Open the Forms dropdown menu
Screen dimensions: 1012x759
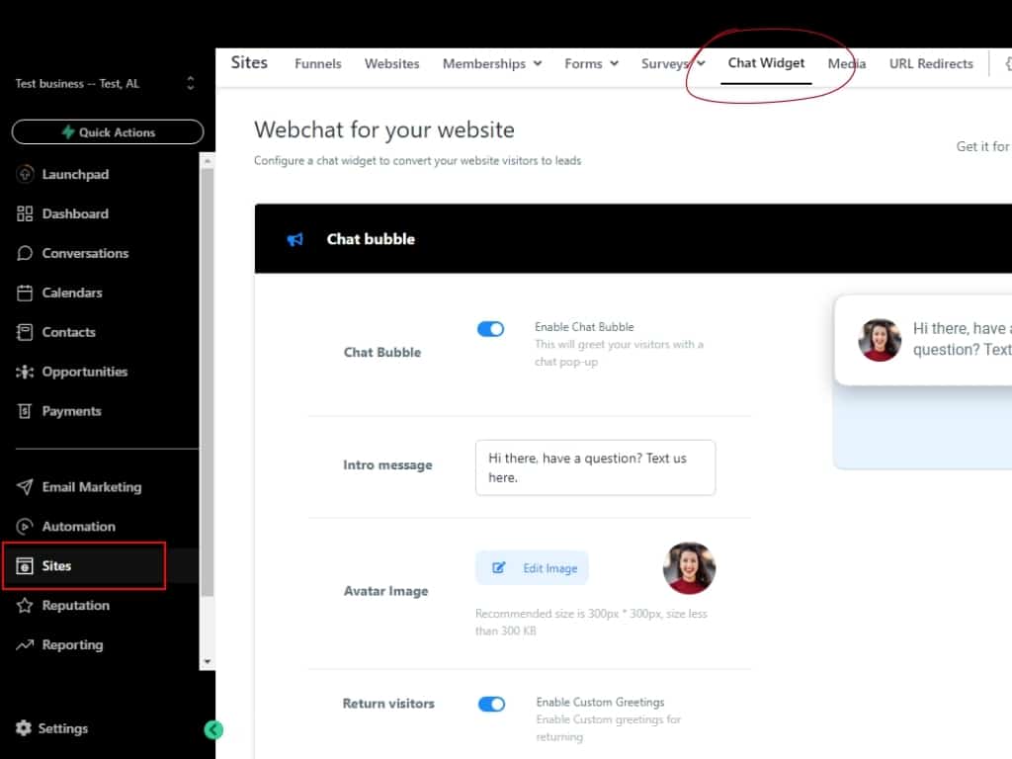click(x=591, y=63)
